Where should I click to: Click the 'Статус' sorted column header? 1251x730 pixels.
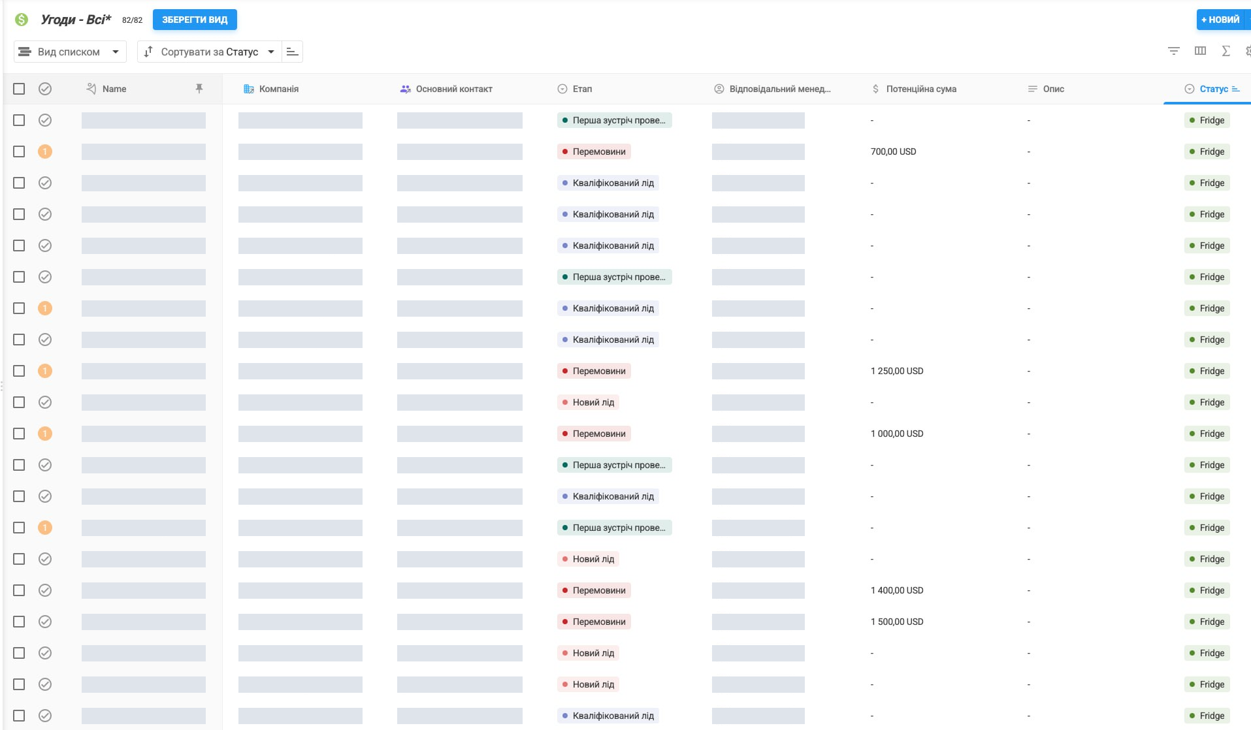point(1212,89)
